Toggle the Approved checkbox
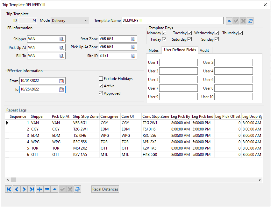The width and height of the screenshot is (271, 207). (101, 93)
